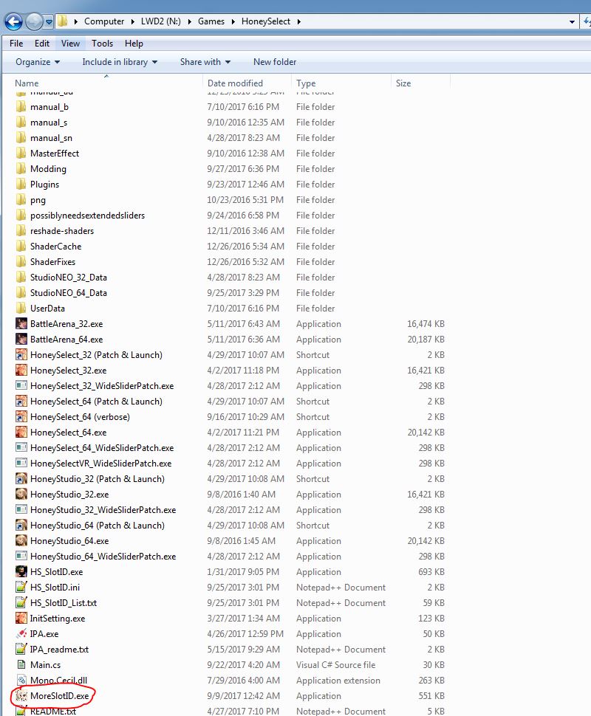Click the BattleArena_64.exe icon
591x716 pixels.
(21, 340)
